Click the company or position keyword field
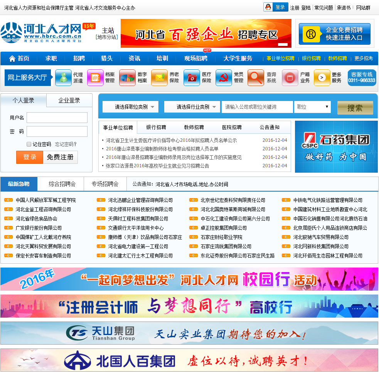 [257, 107]
